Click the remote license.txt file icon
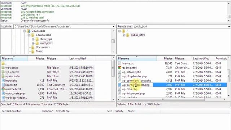The height and width of the screenshot is (130, 231). tap(119, 64)
